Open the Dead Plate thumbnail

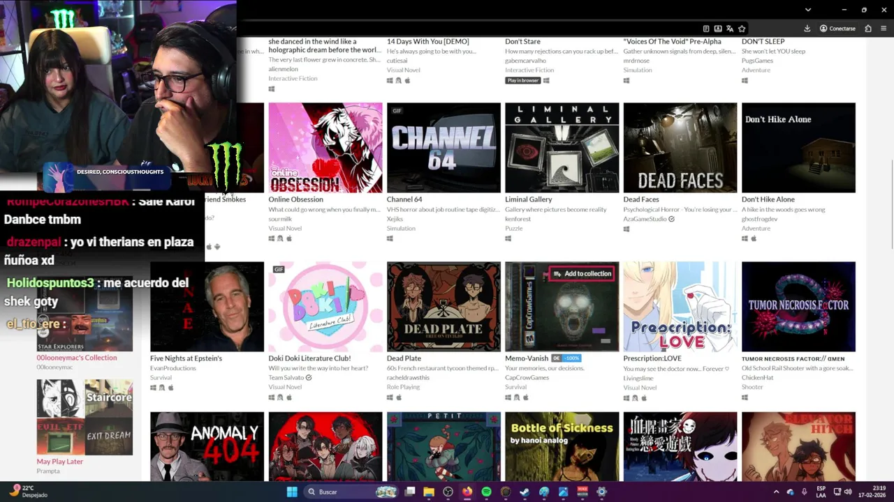click(x=444, y=307)
